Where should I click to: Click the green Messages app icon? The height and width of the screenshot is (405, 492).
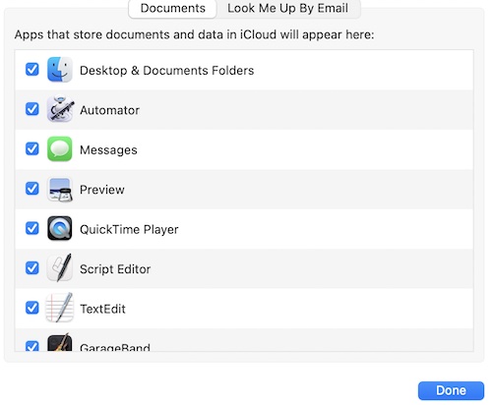coord(60,149)
